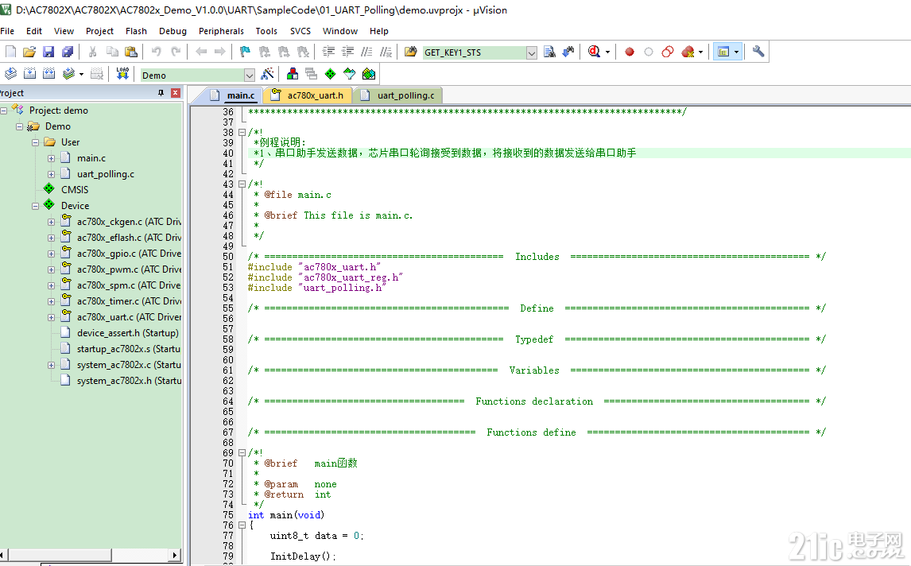The height and width of the screenshot is (566, 911).
Task: Save the current file with the floppy icon
Action: (x=48, y=52)
